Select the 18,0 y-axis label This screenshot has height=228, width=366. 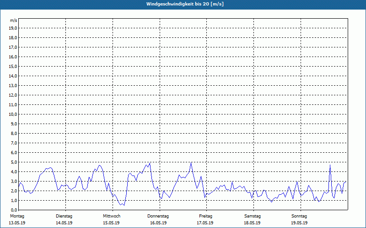13,38
